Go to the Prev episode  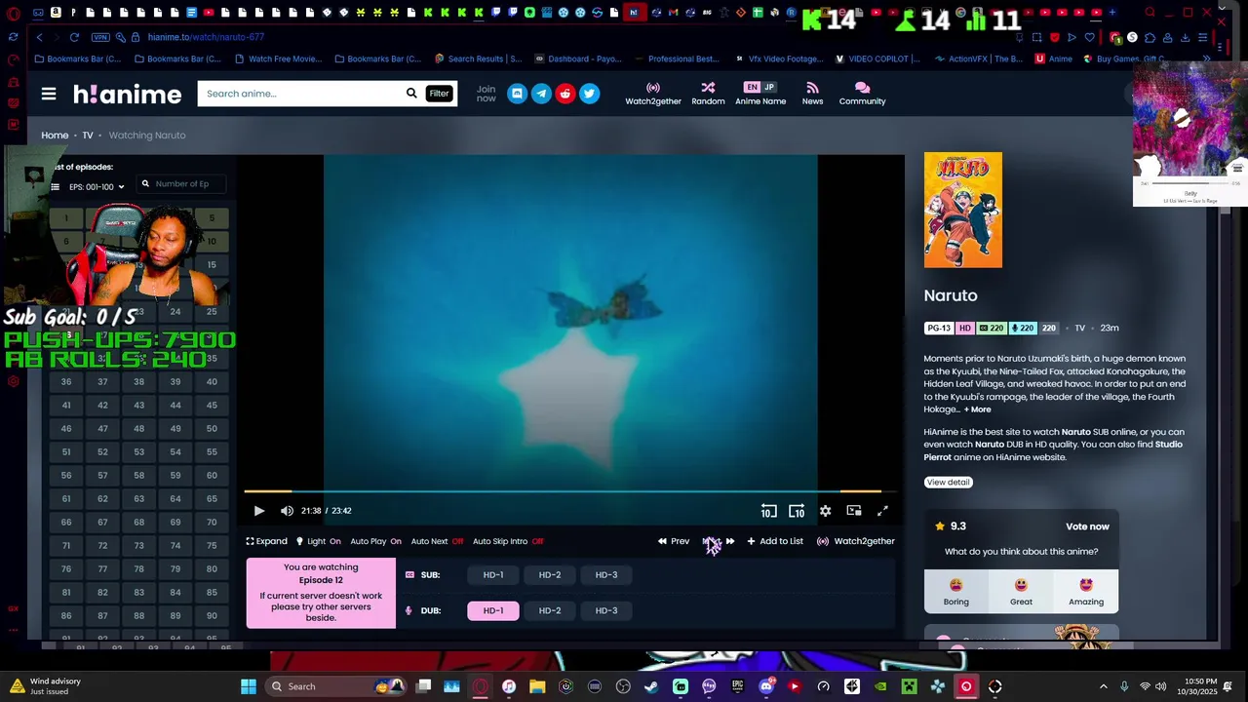coord(674,541)
